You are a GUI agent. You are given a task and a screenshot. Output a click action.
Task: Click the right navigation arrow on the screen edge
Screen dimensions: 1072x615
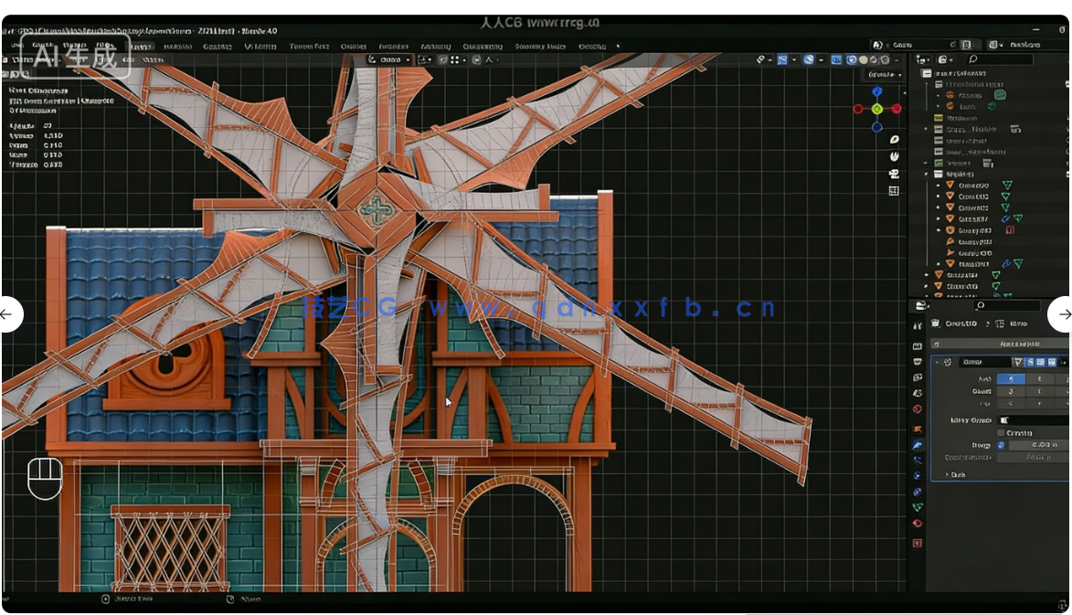coord(1063,314)
